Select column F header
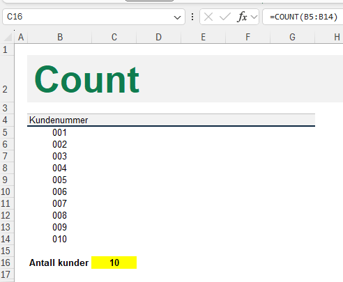343x282 pixels. point(247,37)
